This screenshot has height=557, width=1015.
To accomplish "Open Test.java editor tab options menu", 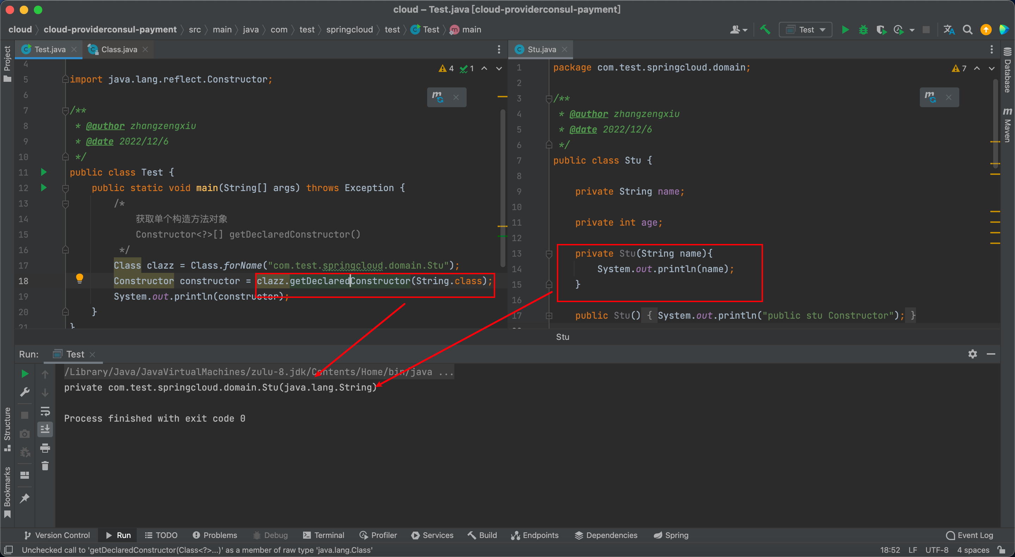I will [499, 49].
